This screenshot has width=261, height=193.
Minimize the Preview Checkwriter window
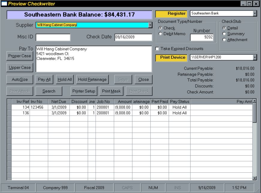[x=243, y=4]
